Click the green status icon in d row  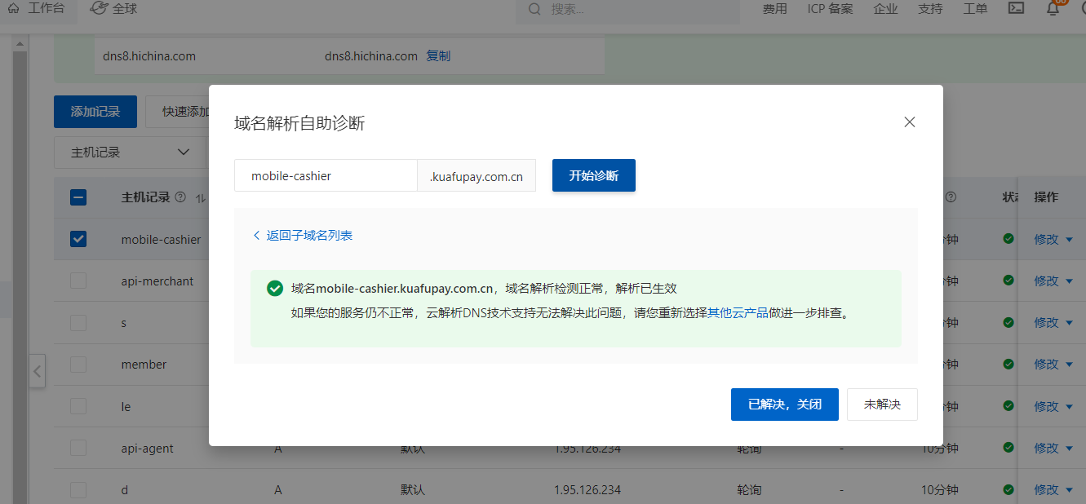pyautogui.click(x=1008, y=489)
